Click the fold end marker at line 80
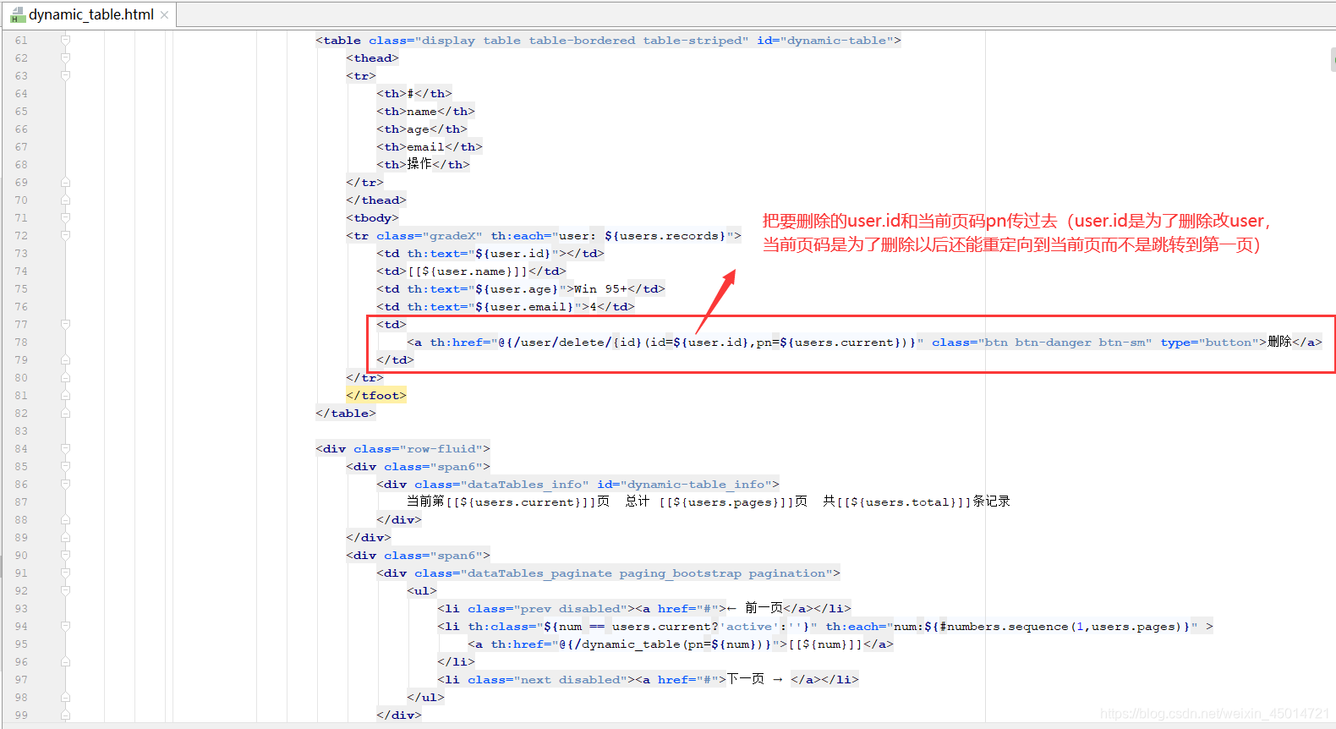 coord(65,377)
